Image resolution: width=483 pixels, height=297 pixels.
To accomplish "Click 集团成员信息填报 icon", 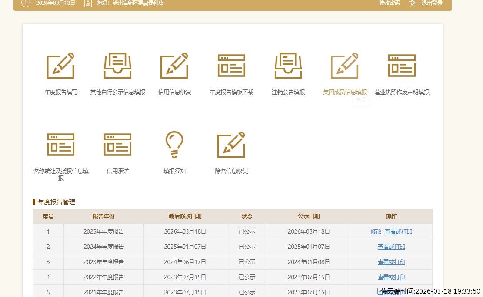I will (x=345, y=66).
